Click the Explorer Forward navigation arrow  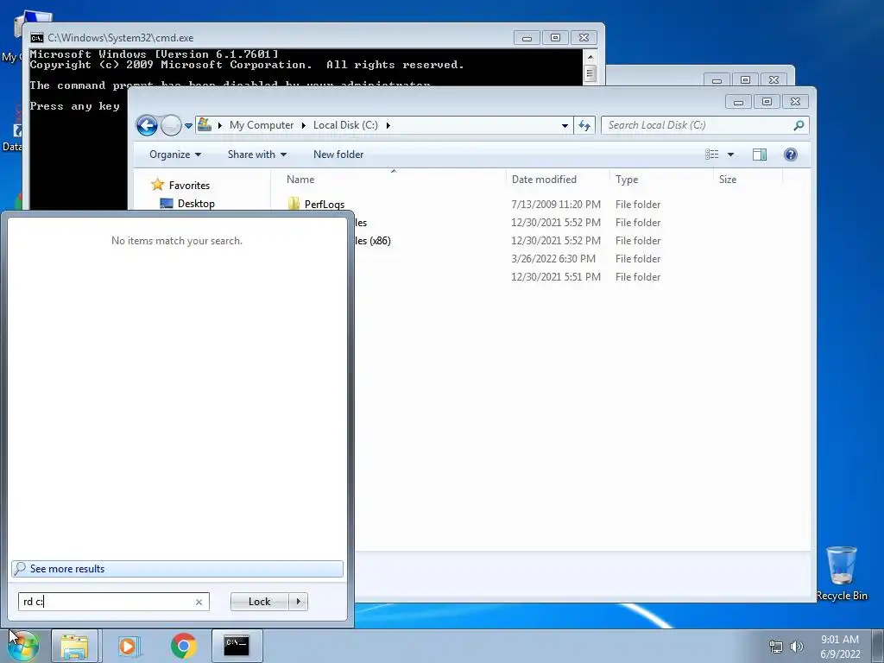tap(171, 125)
